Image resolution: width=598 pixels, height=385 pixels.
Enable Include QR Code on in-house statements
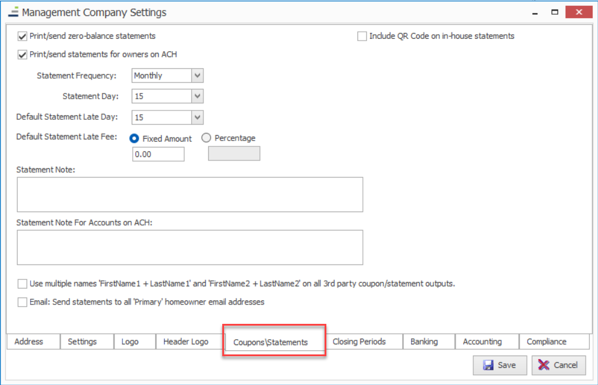click(362, 36)
